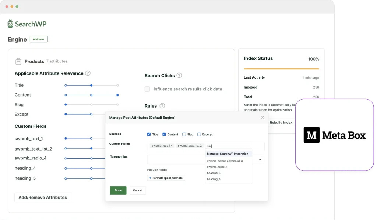Click the 'heading_4' row in Custom Fields list

25,168
